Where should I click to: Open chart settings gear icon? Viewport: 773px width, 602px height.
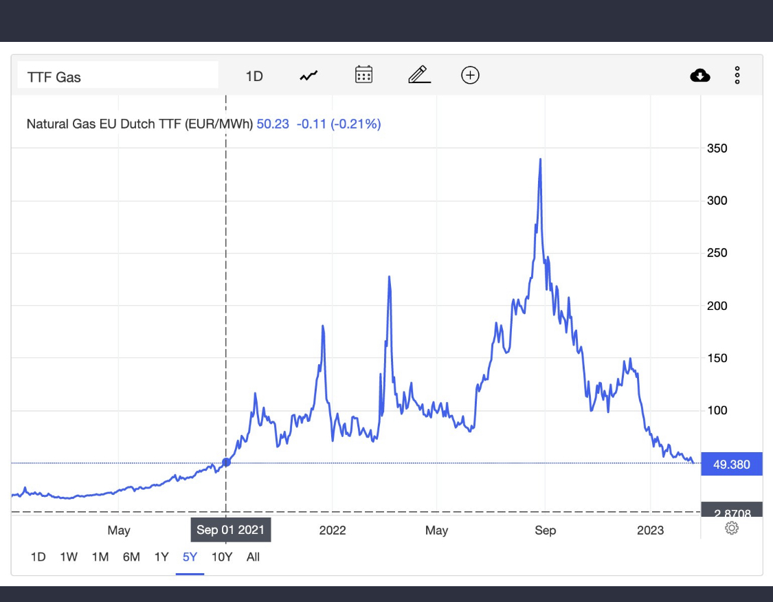[x=732, y=528]
